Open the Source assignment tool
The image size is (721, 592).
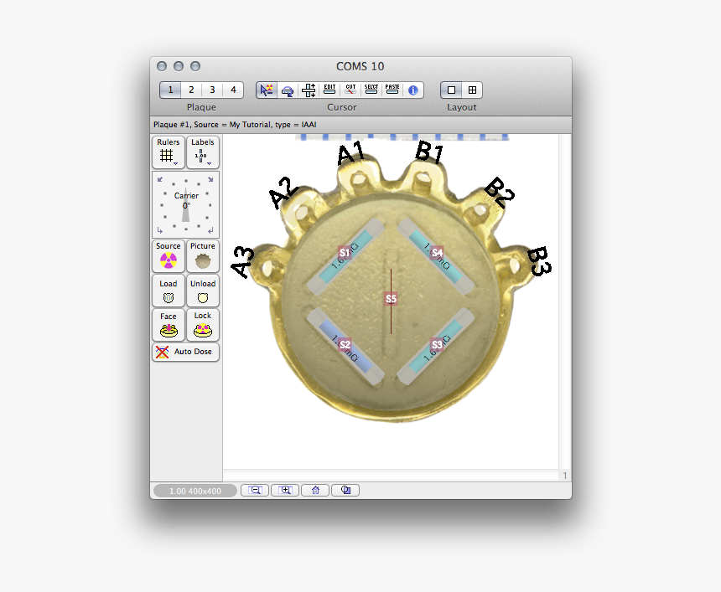pyautogui.click(x=167, y=260)
